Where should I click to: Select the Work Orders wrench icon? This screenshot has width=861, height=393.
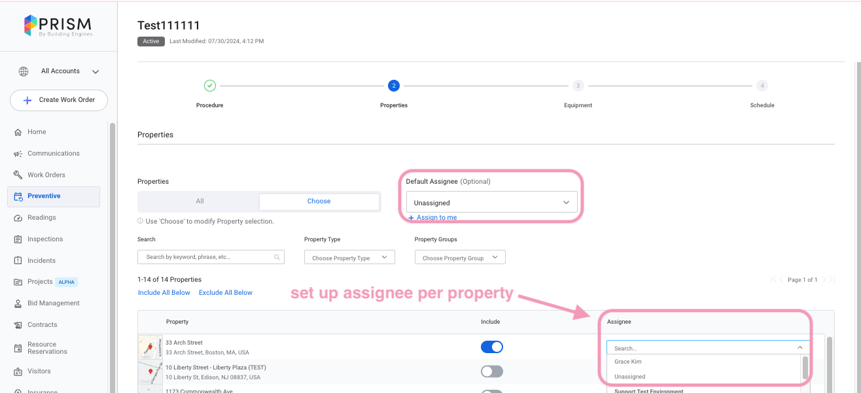(18, 175)
